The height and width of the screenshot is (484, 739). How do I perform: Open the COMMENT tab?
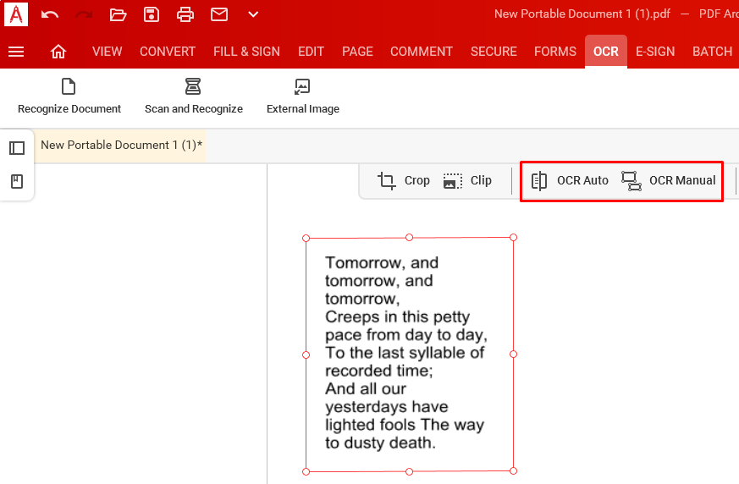[x=422, y=52]
